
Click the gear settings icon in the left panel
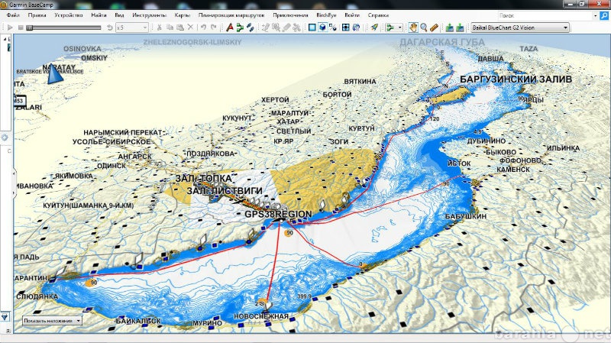click(5, 138)
